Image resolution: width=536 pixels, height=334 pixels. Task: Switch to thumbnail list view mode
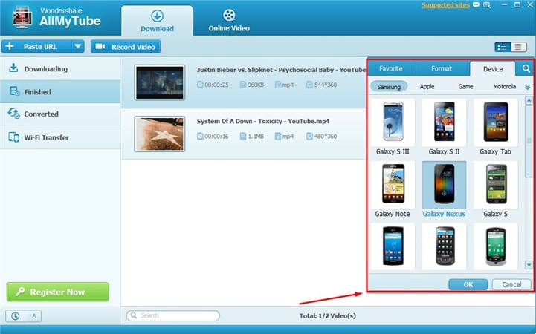tap(503, 47)
